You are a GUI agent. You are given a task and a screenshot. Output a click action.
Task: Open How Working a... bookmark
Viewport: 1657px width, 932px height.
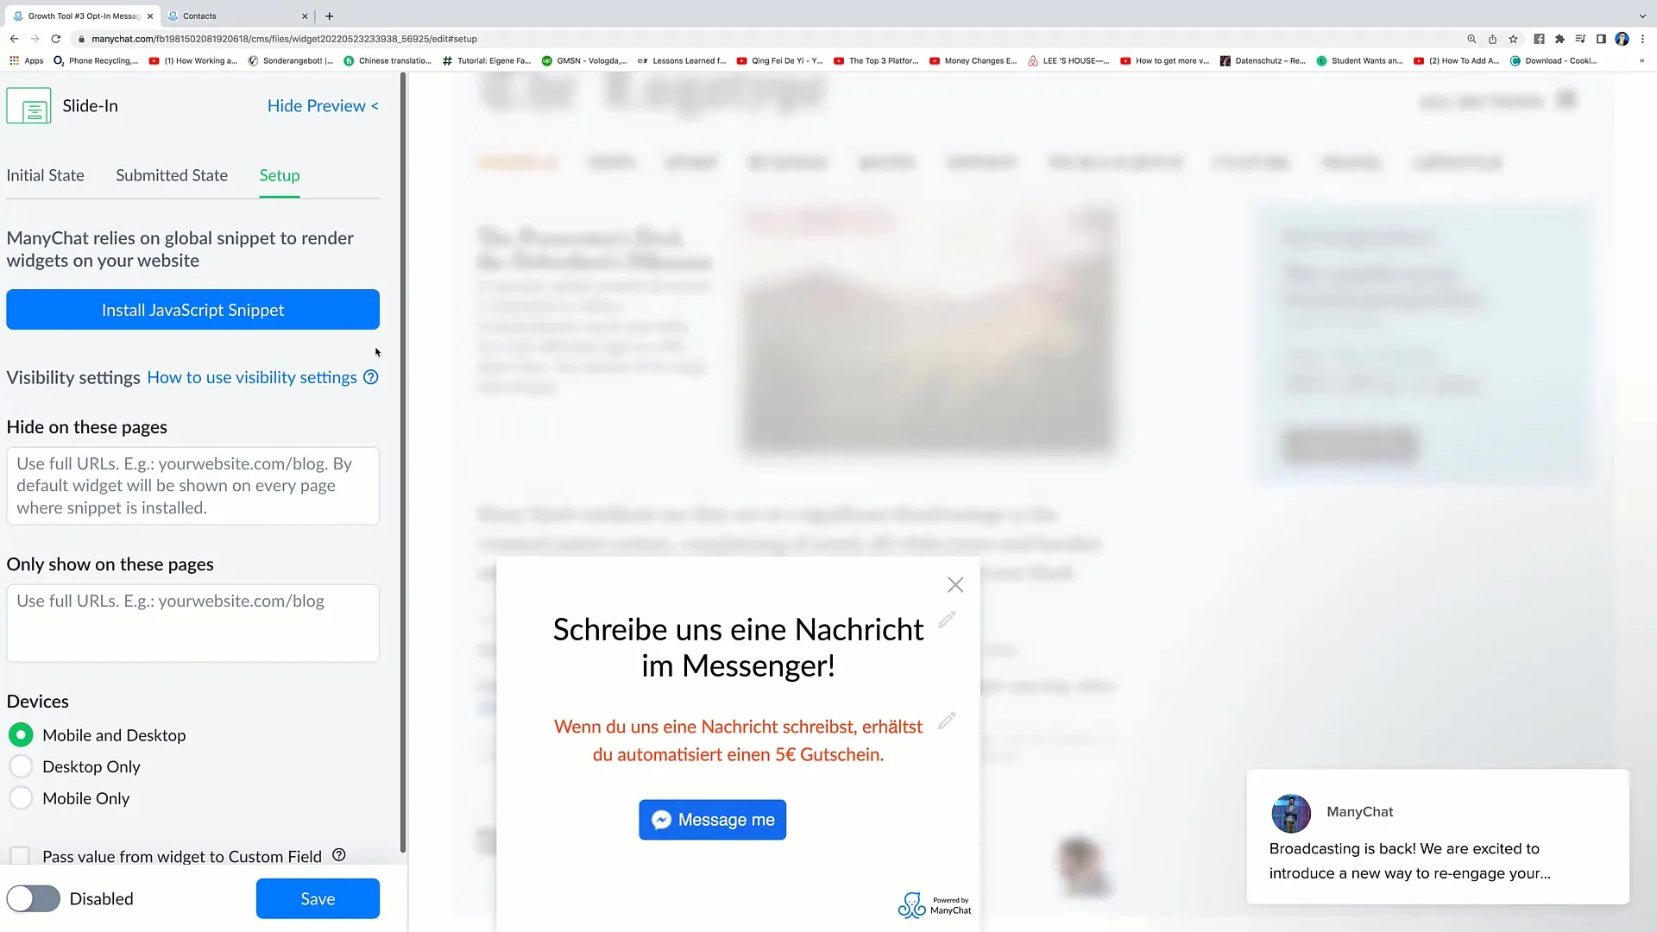(193, 60)
